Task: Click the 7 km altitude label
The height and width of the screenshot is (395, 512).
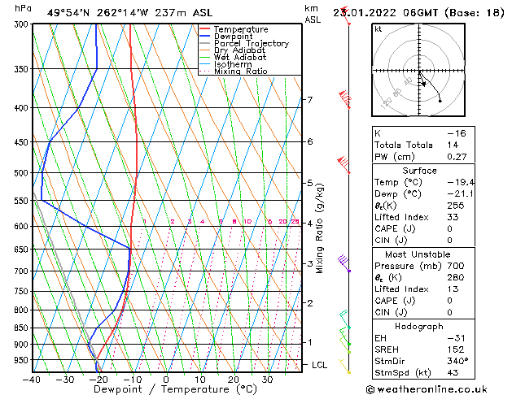Action: point(310,99)
